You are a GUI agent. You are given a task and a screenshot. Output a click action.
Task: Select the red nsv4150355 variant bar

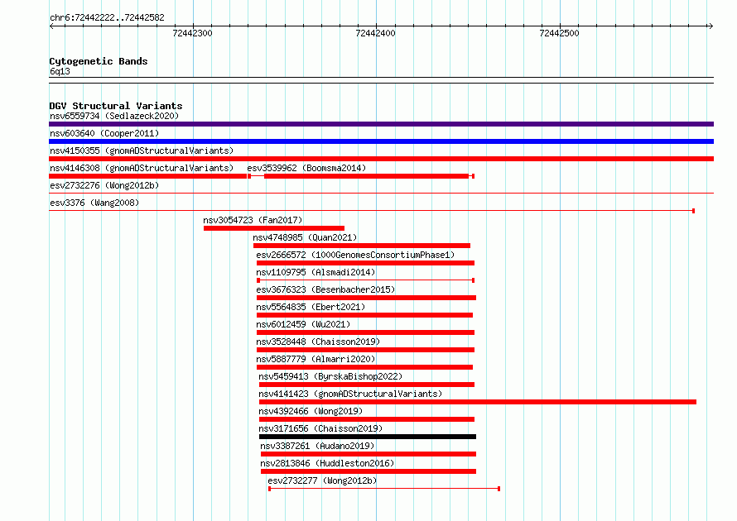coord(381,159)
